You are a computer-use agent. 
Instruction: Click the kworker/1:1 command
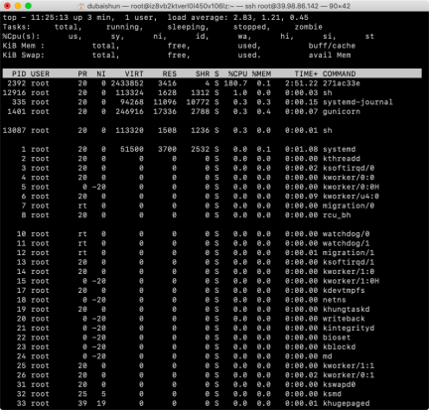[349, 366]
